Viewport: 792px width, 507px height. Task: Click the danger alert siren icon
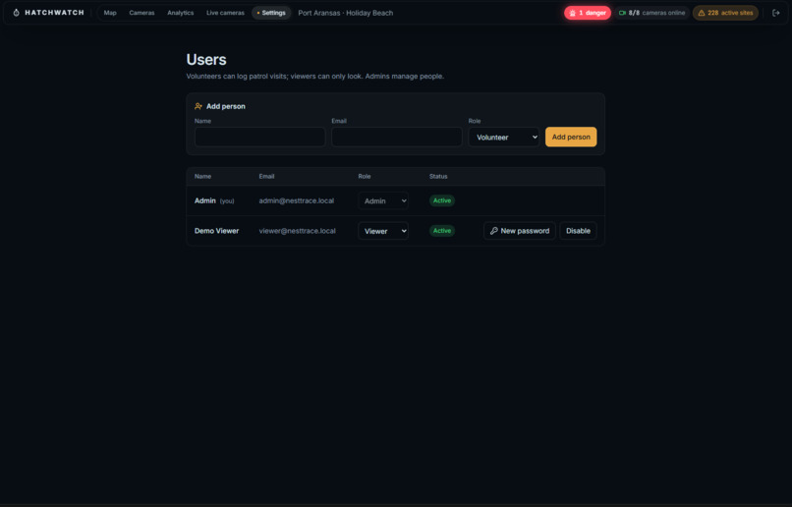(572, 13)
